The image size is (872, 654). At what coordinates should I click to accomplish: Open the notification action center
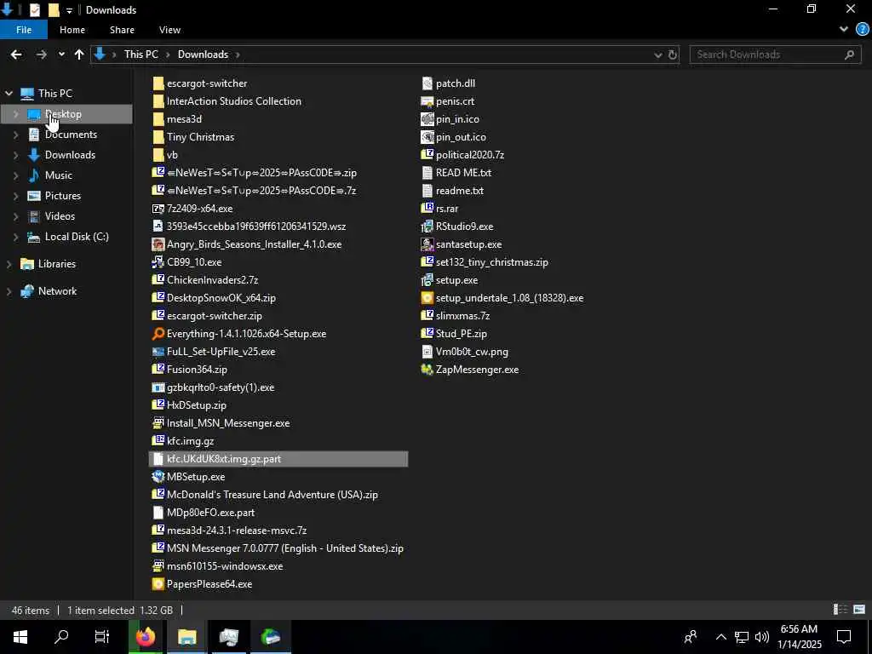coord(844,637)
